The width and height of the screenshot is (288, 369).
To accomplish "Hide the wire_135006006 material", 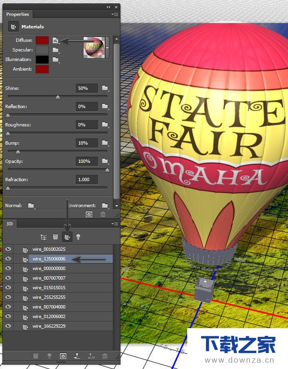I will [x=8, y=258].
